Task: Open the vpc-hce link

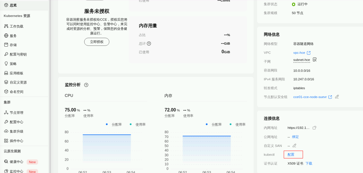Action: [x=299, y=53]
